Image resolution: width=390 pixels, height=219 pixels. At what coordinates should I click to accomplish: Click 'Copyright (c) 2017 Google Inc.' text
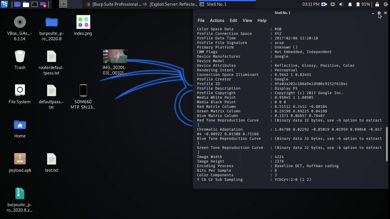(309, 93)
